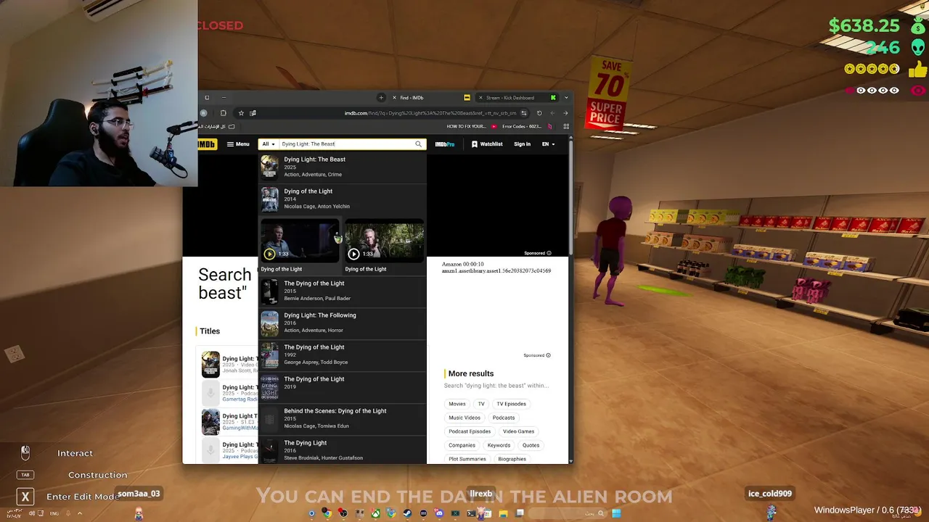Open the bookmarks grid icon at bar end
The height and width of the screenshot is (522, 929).
[x=566, y=126]
